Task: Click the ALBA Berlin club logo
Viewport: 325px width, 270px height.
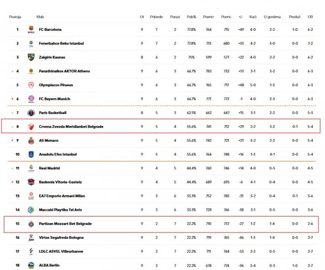Action: point(31,265)
